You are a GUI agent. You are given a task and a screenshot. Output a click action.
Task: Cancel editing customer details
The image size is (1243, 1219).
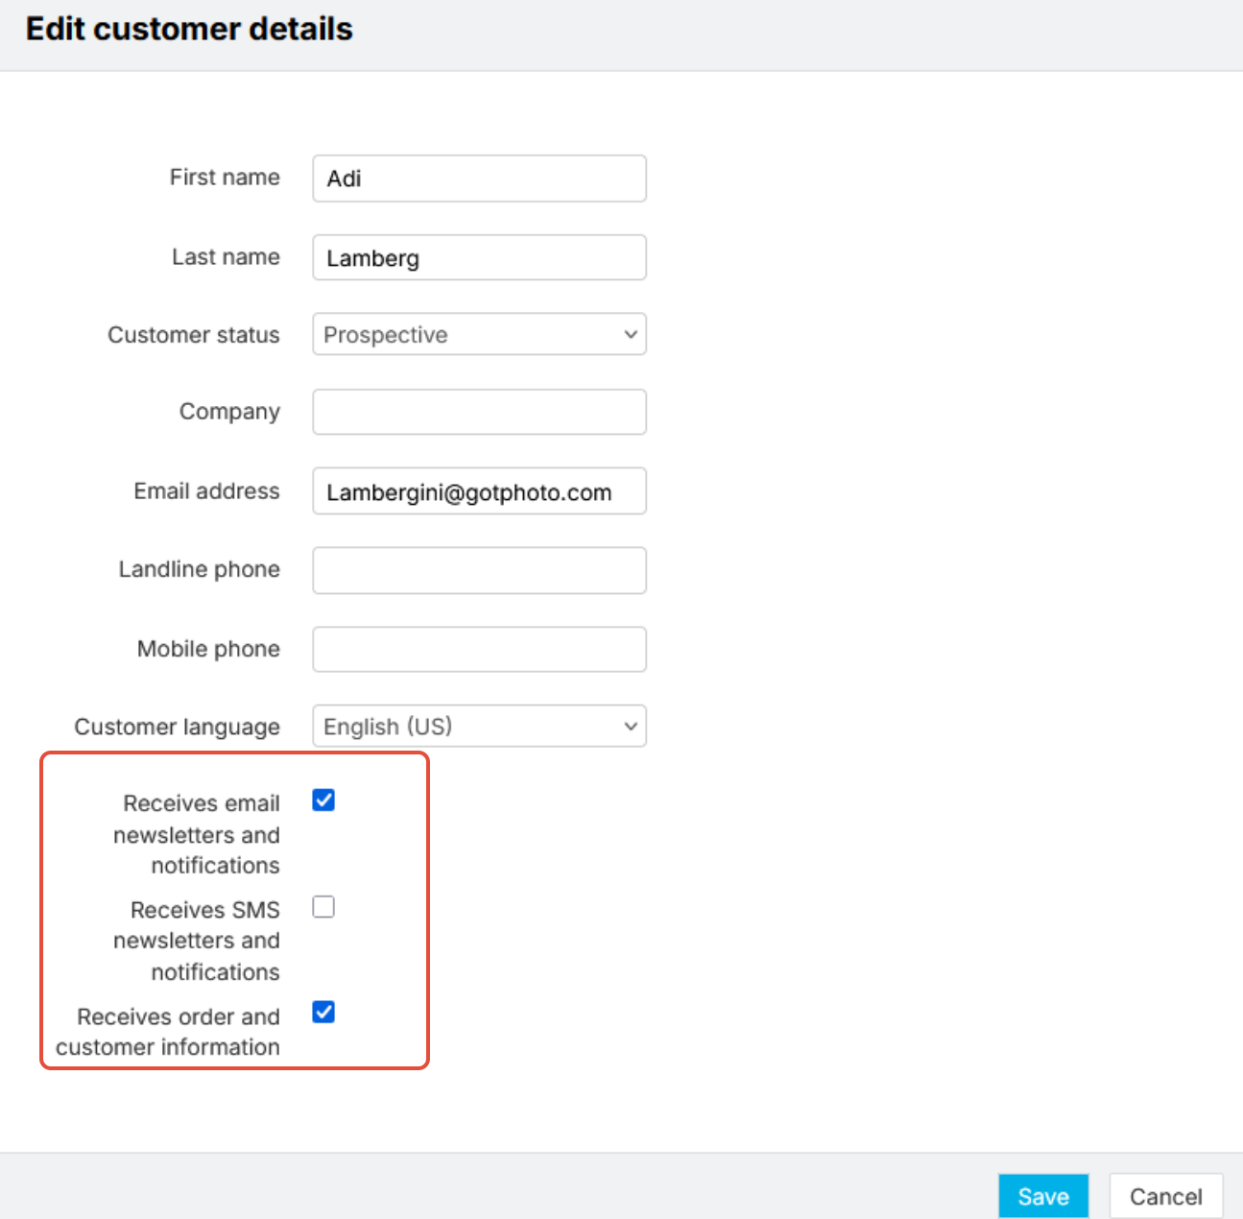[1166, 1196]
